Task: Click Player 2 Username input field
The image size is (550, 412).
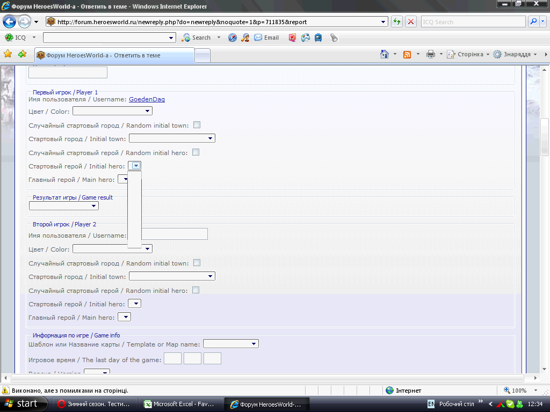Action: (x=174, y=234)
